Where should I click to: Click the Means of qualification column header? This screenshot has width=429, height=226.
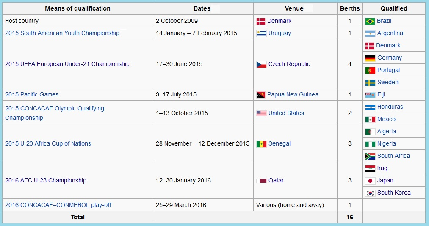[77, 8]
